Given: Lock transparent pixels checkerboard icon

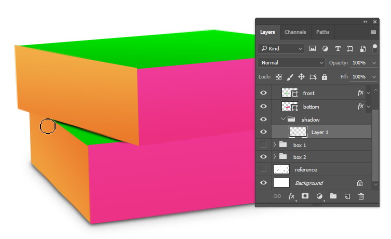Looking at the screenshot, I should click(278, 77).
